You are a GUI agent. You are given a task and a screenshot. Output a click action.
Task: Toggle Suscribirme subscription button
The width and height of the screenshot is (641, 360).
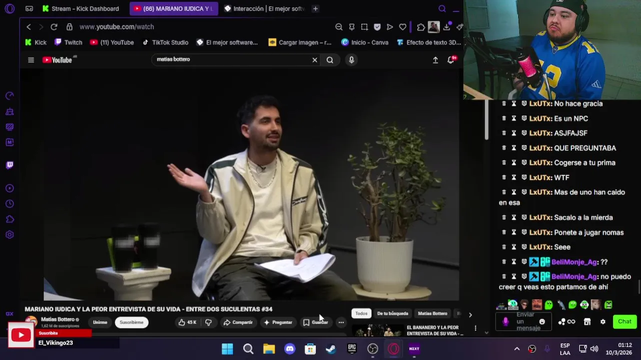pos(131,322)
